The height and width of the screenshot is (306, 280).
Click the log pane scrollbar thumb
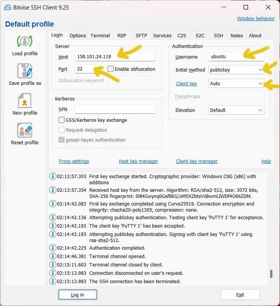(271, 274)
